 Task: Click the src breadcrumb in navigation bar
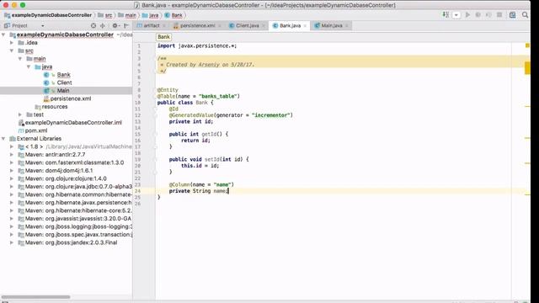tap(104, 15)
